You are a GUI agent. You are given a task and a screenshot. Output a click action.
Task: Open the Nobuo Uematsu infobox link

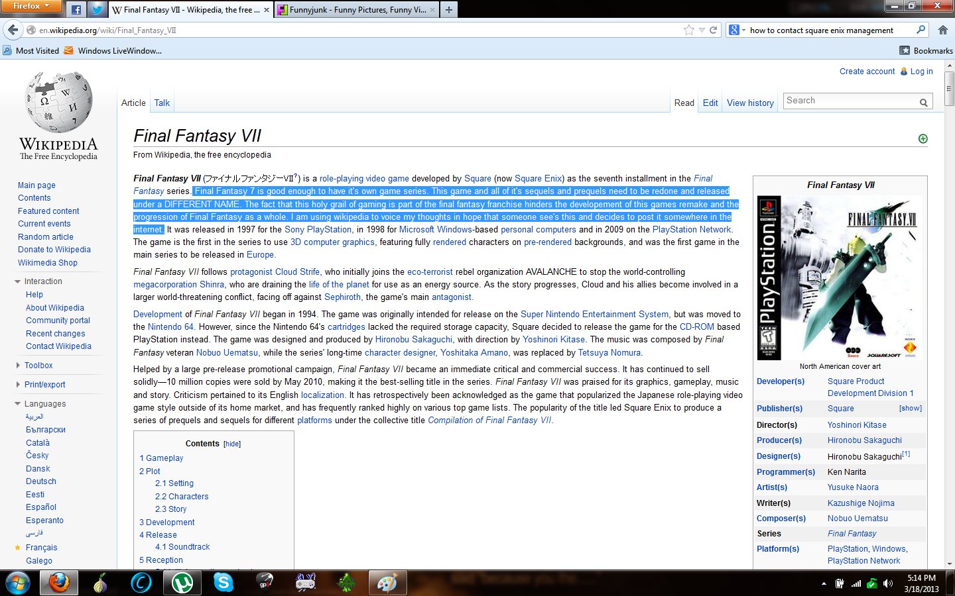858,519
